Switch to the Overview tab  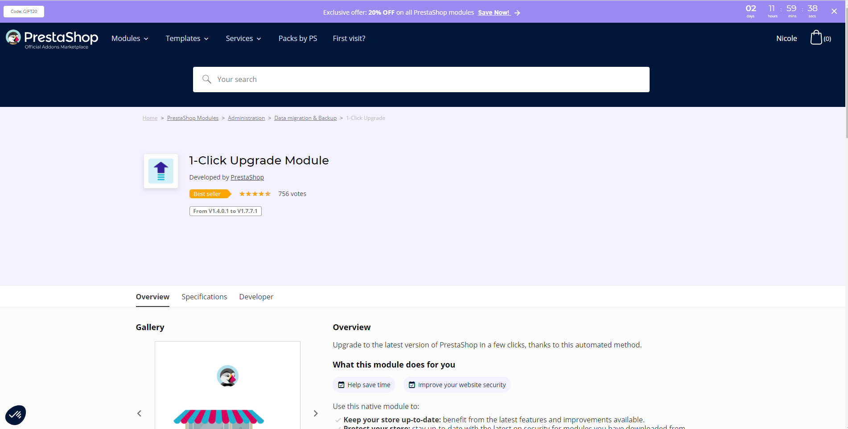(152, 297)
